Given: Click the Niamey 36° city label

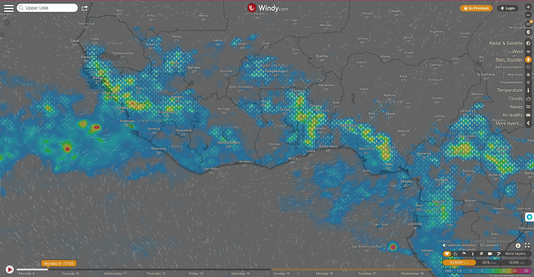Looking at the screenshot, I should coord(322,58).
